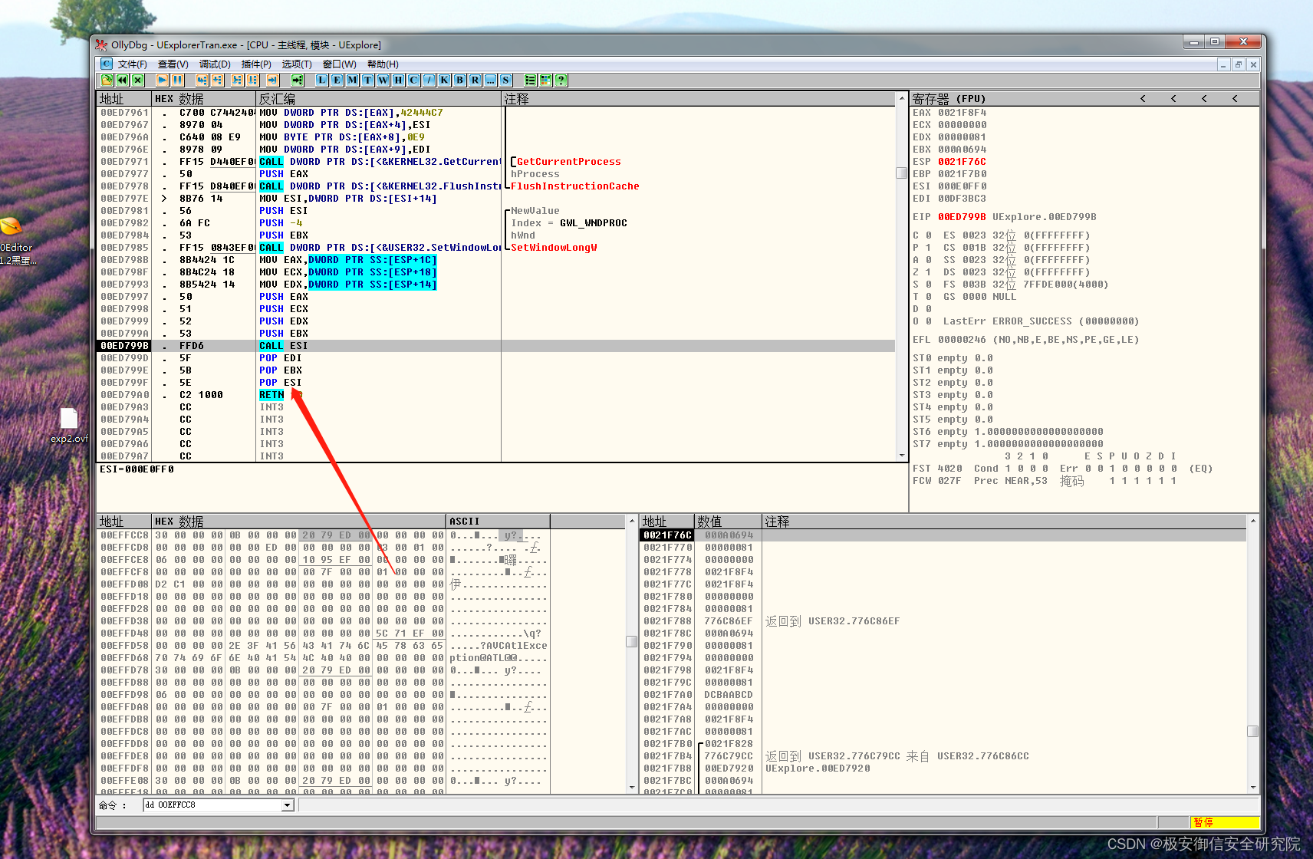Open Handles window with H button
This screenshot has width=1313, height=859.
399,80
